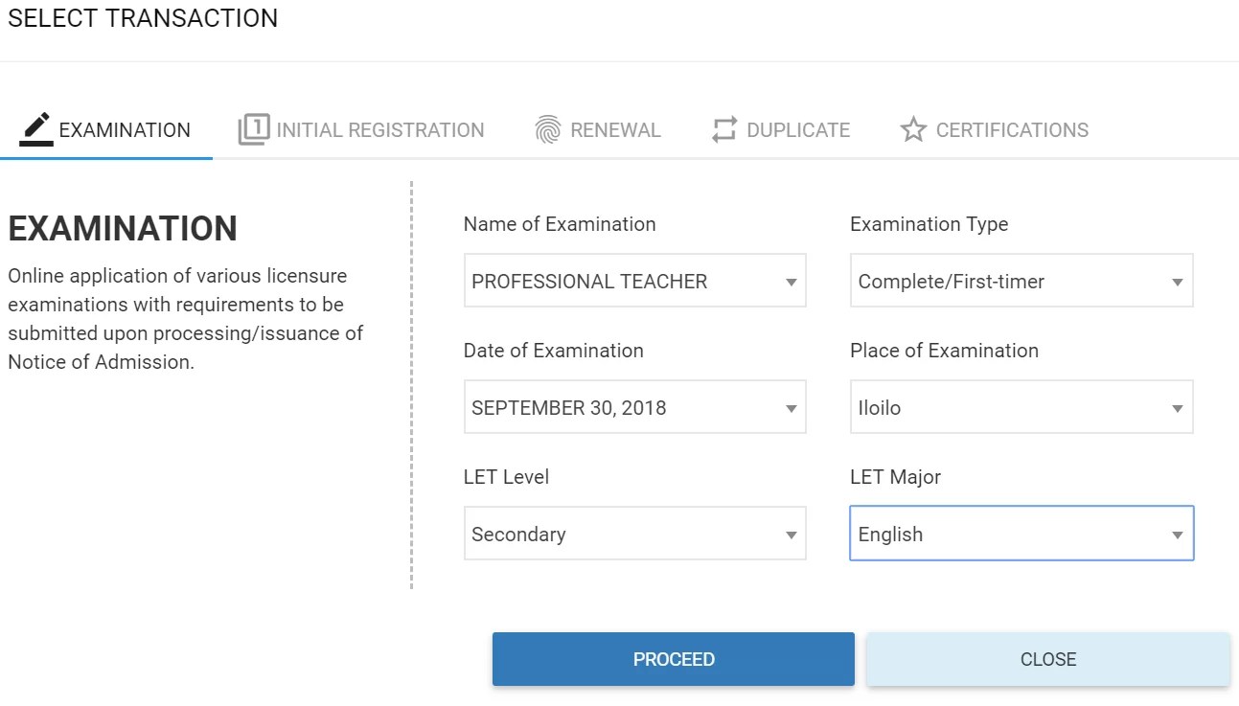Screen dimensions: 1239x706
Task: Switch to the Initial Registration tab
Action: [379, 130]
